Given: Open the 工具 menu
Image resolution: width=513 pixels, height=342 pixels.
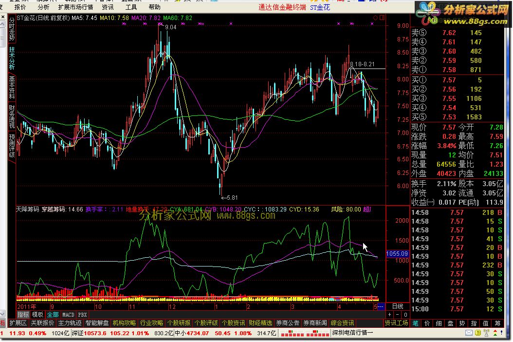Looking at the screenshot, I should coord(131,7).
